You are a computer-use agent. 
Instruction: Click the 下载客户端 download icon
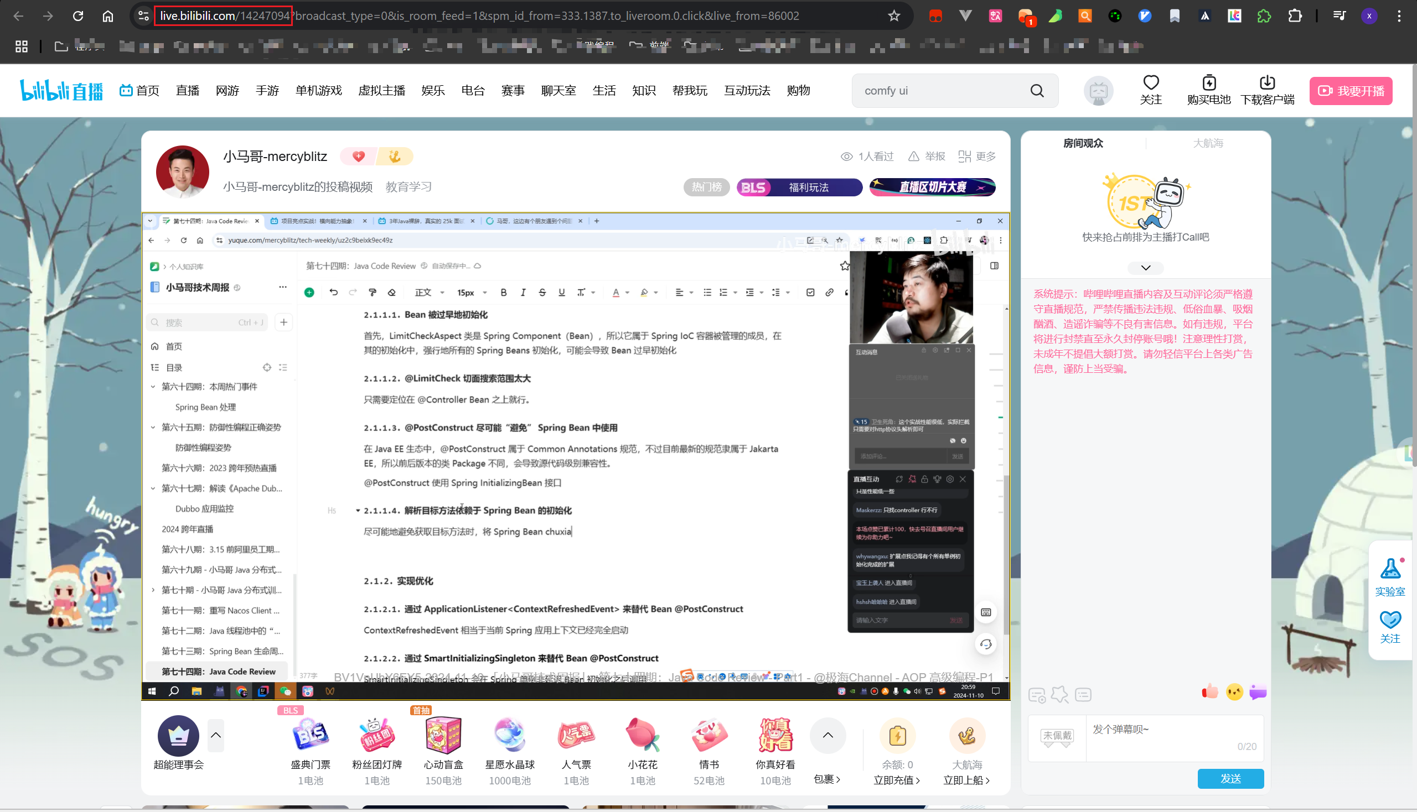[x=1267, y=82]
